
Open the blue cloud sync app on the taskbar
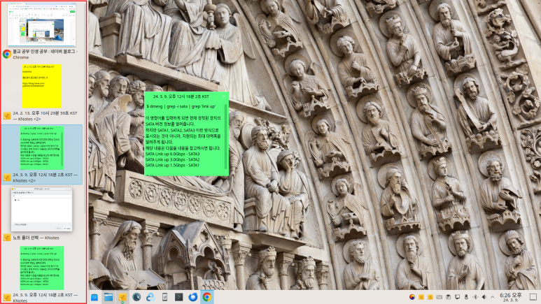click(x=150, y=297)
